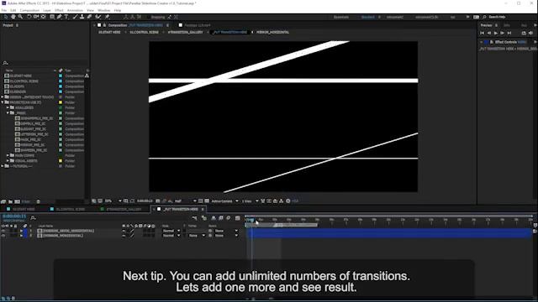Click Play button in Preview panel
Image resolution: width=538 pixels, height=302 pixels.
tap(496, 33)
